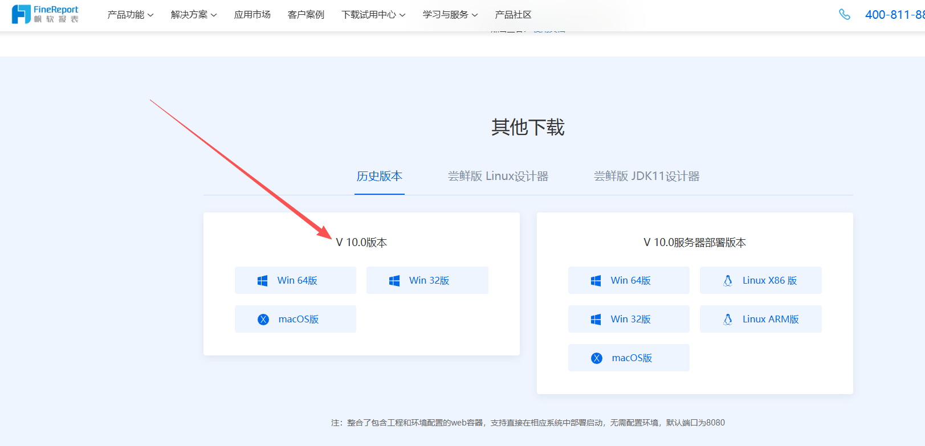Click Windows icon in V 10.0版本 Win 32版
This screenshot has height=446, width=925.
[394, 281]
